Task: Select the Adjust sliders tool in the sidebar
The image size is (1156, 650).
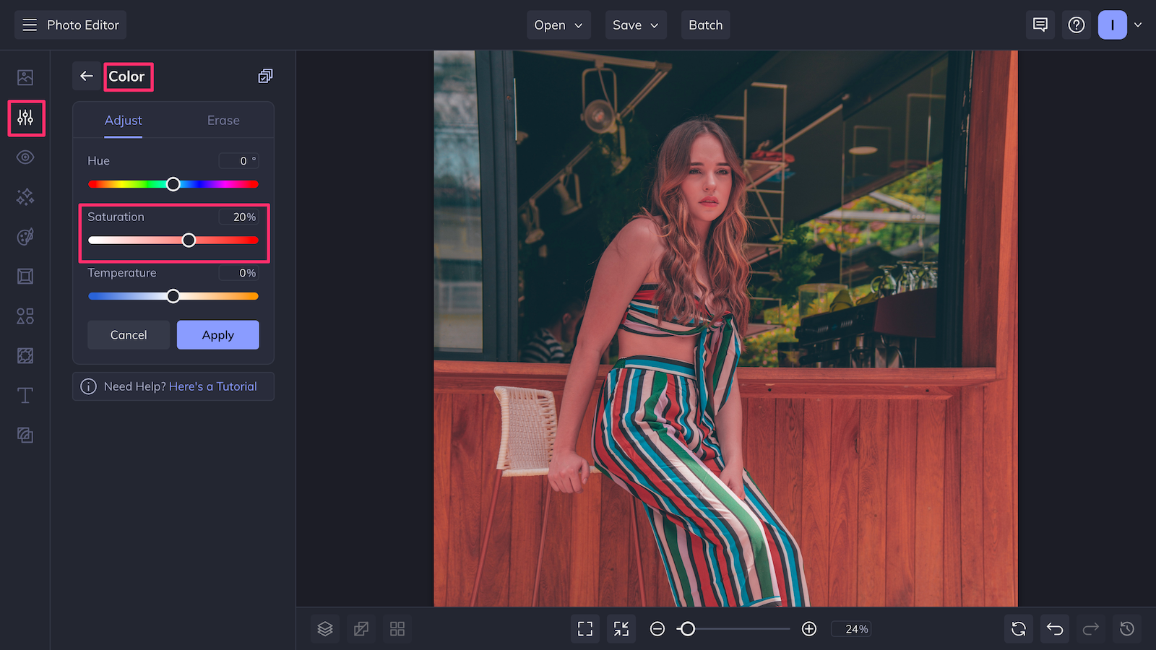Action: tap(25, 118)
